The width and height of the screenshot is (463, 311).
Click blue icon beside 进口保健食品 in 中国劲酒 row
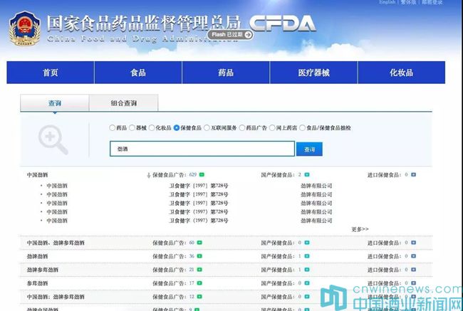[x=413, y=174]
